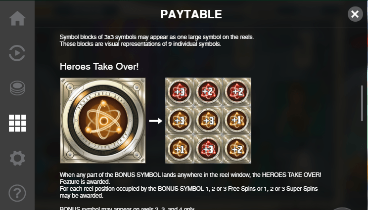
Task: Select the top-middle red +2 bonus tile
Action: coord(208,92)
